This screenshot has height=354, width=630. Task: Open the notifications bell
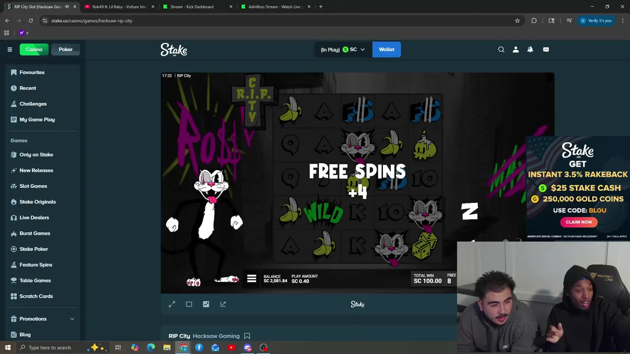[x=530, y=49]
